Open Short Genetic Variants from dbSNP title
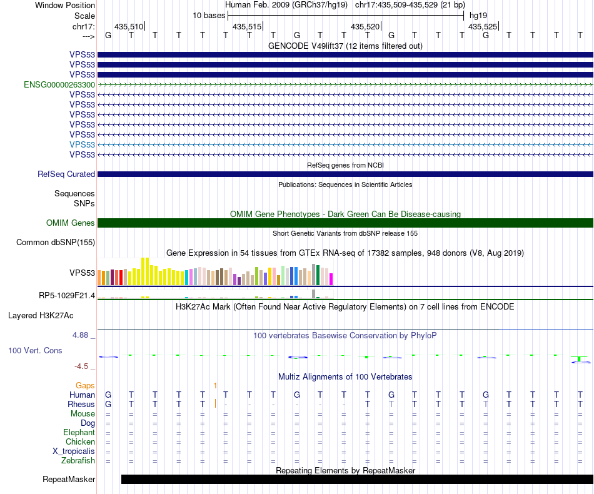This screenshot has height=494, width=594. coord(345,233)
